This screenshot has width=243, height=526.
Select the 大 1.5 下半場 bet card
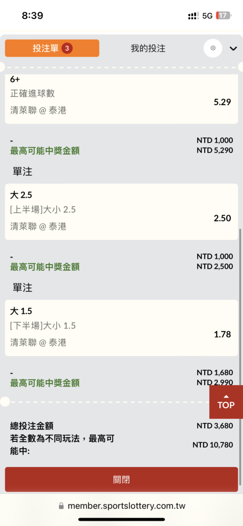(x=121, y=328)
